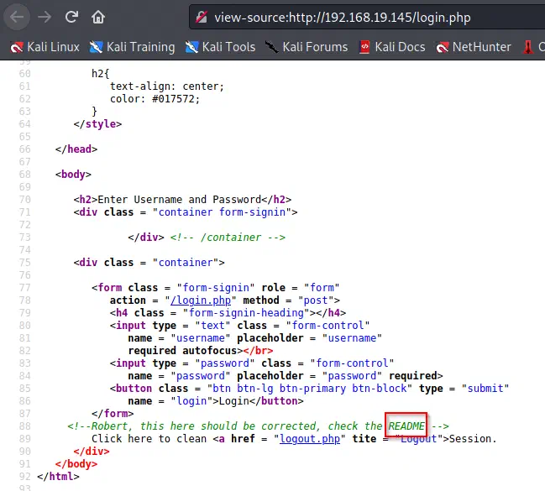Screen dimensions: 545x491
Task: Open the Kali Forums bookmark
Action: 307,47
